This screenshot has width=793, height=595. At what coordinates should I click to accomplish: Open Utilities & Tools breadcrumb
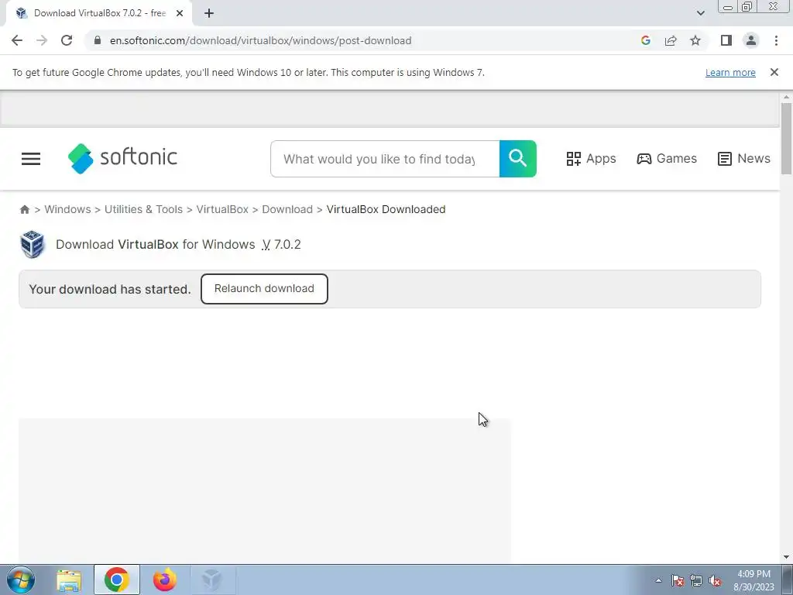143,209
